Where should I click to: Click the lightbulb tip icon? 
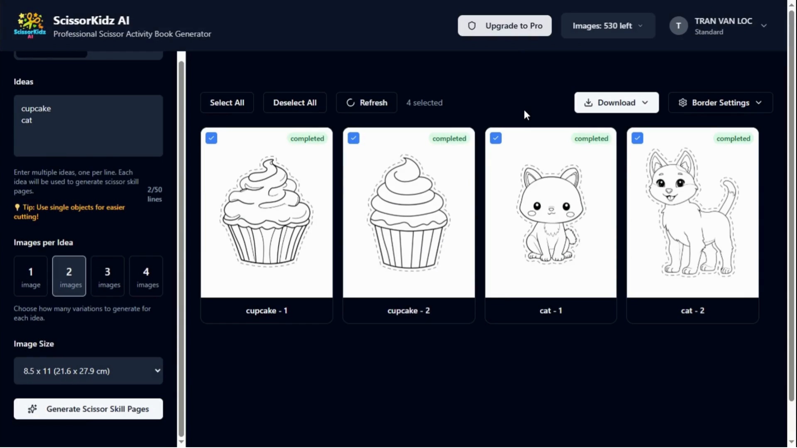[17, 207]
